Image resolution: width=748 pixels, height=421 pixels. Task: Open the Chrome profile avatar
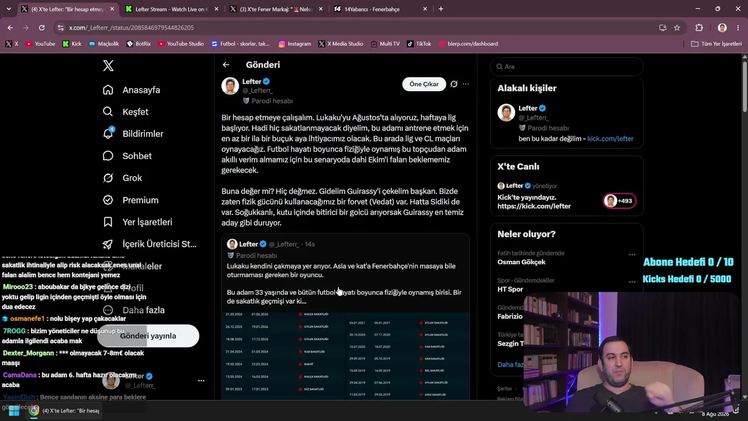pos(722,27)
